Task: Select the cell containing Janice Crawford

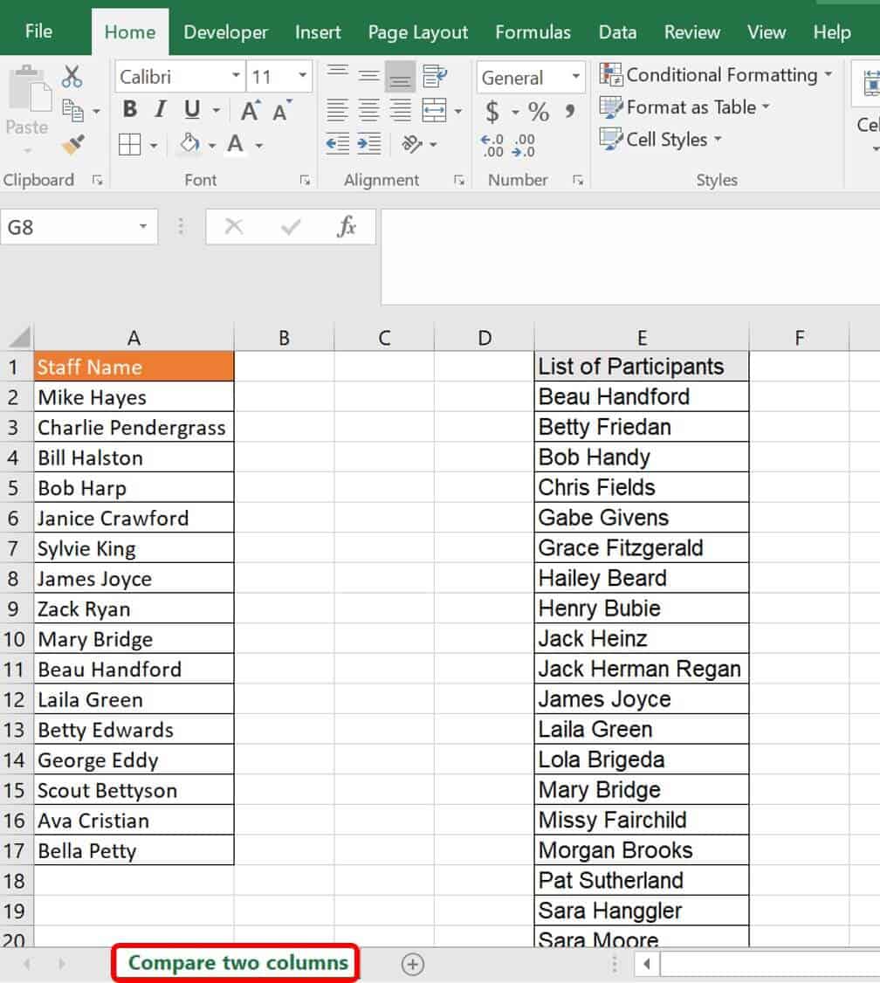Action: pos(134,518)
